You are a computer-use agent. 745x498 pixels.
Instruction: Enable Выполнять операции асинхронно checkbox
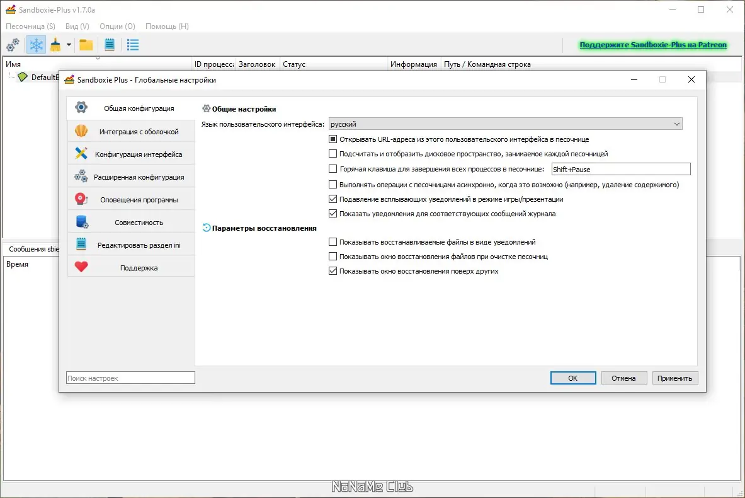click(333, 185)
